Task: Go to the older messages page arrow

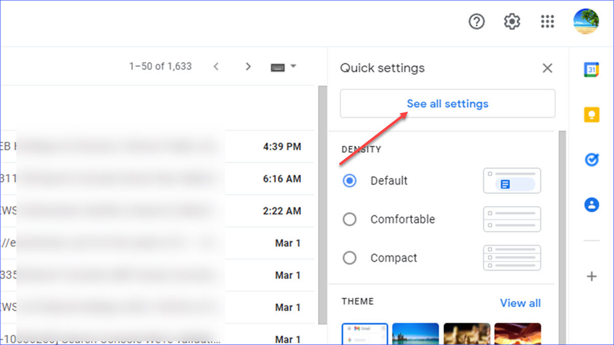Action: click(x=248, y=66)
